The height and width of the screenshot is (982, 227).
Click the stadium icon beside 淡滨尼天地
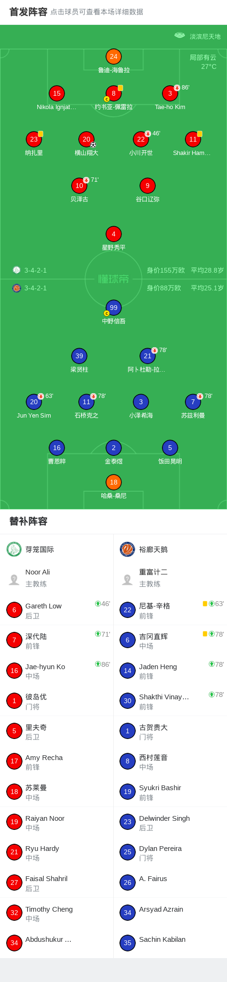pos(180,35)
